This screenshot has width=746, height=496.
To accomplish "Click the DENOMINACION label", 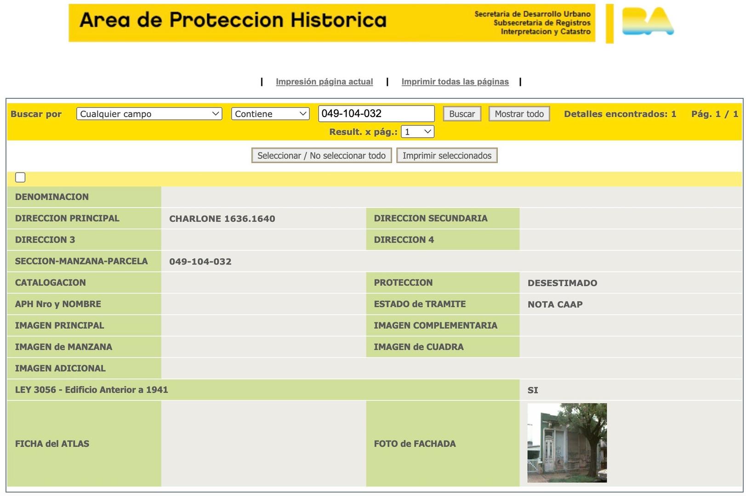I will pyautogui.click(x=52, y=197).
